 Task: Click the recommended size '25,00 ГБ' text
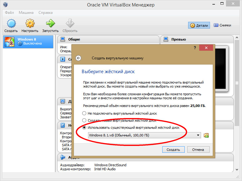[198, 106]
